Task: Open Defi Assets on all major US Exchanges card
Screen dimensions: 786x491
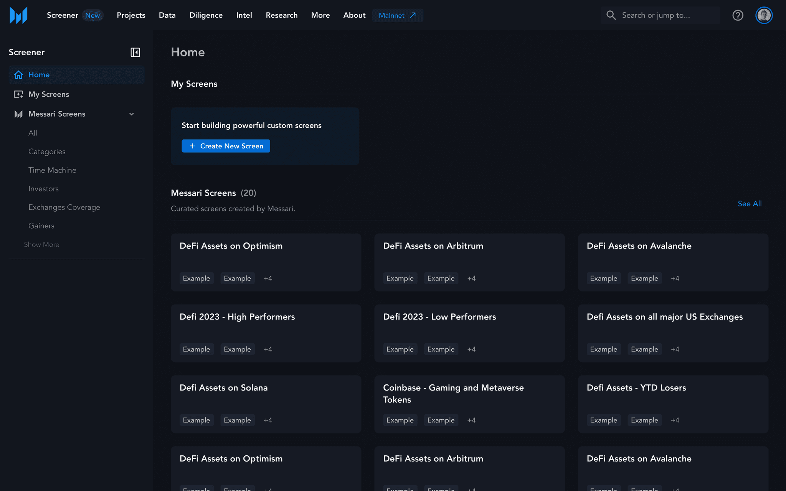Action: (x=673, y=333)
